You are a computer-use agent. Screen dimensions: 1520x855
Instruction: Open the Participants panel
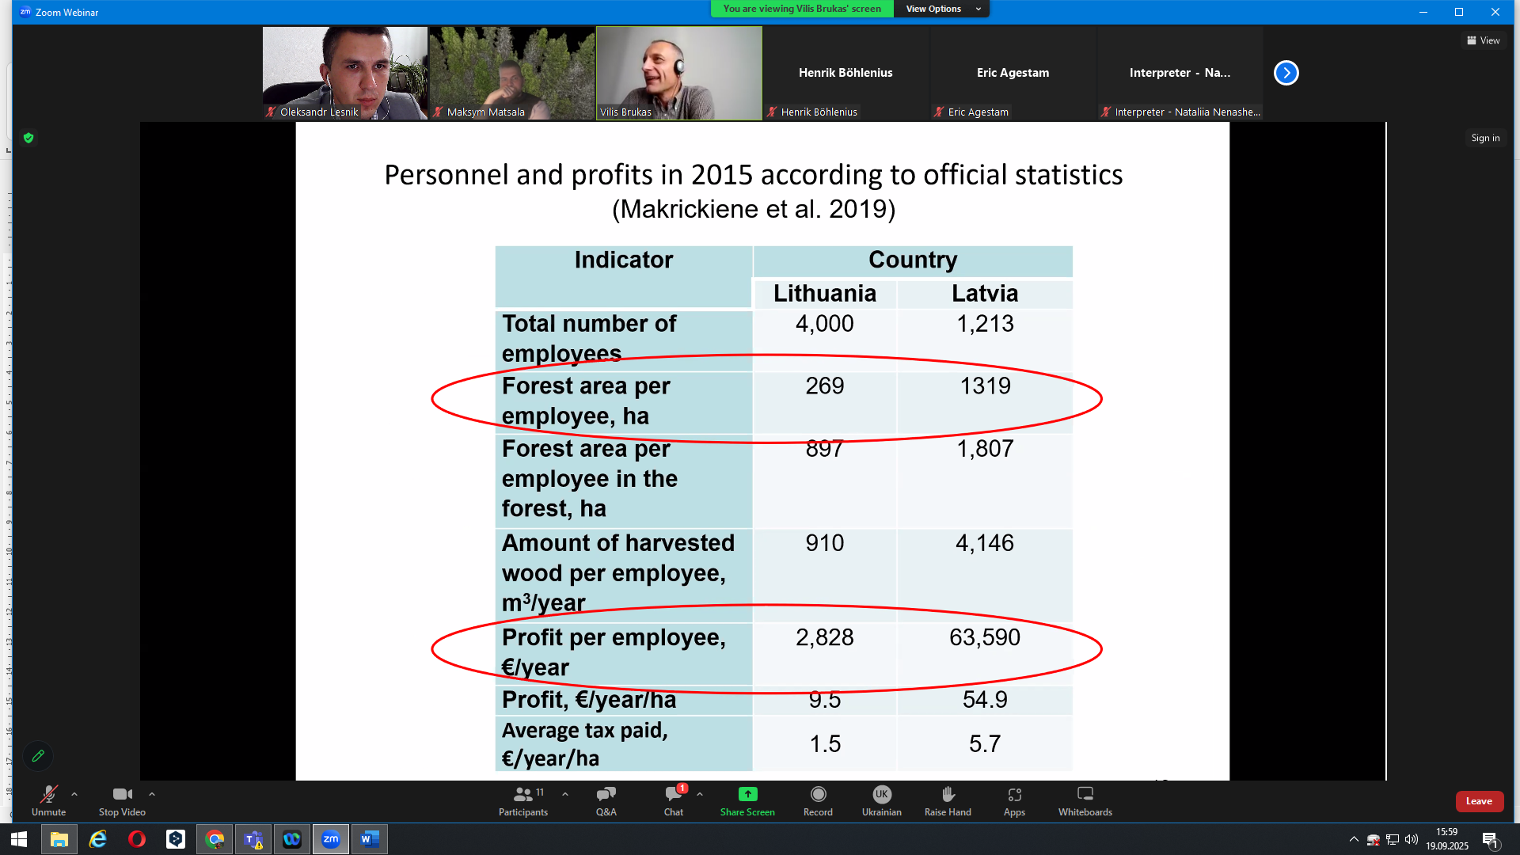coord(523,800)
